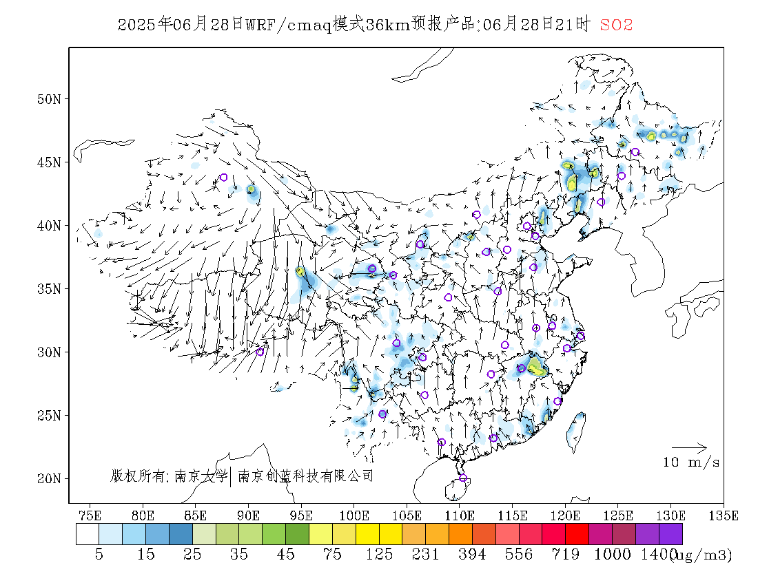Screen dimensions: 758x585
Task: Select the 35N latitude label
Action: [50, 289]
